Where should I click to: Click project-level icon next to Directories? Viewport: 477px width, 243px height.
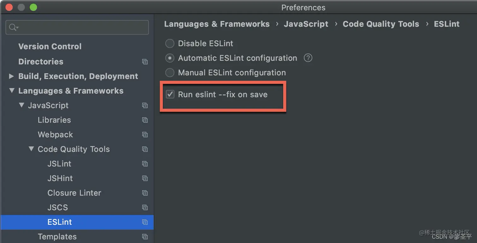[x=145, y=62]
